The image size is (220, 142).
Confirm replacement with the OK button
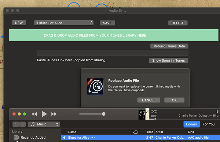[174, 100]
